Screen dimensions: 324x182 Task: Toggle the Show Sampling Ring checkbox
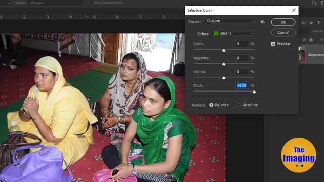click(91, 3)
